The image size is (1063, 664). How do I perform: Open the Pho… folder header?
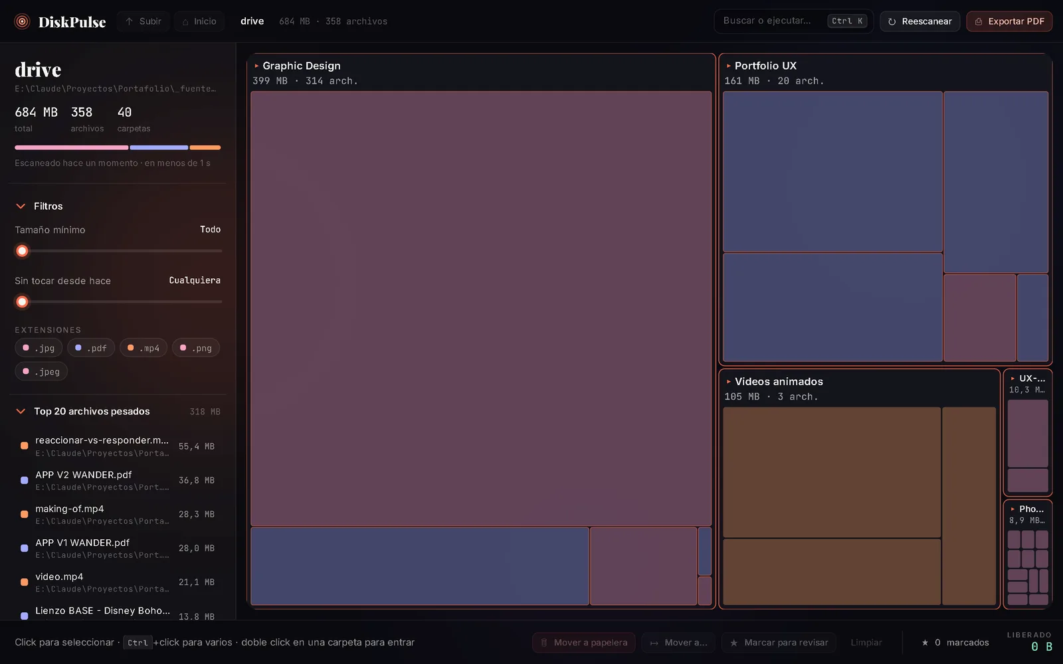[1028, 514]
